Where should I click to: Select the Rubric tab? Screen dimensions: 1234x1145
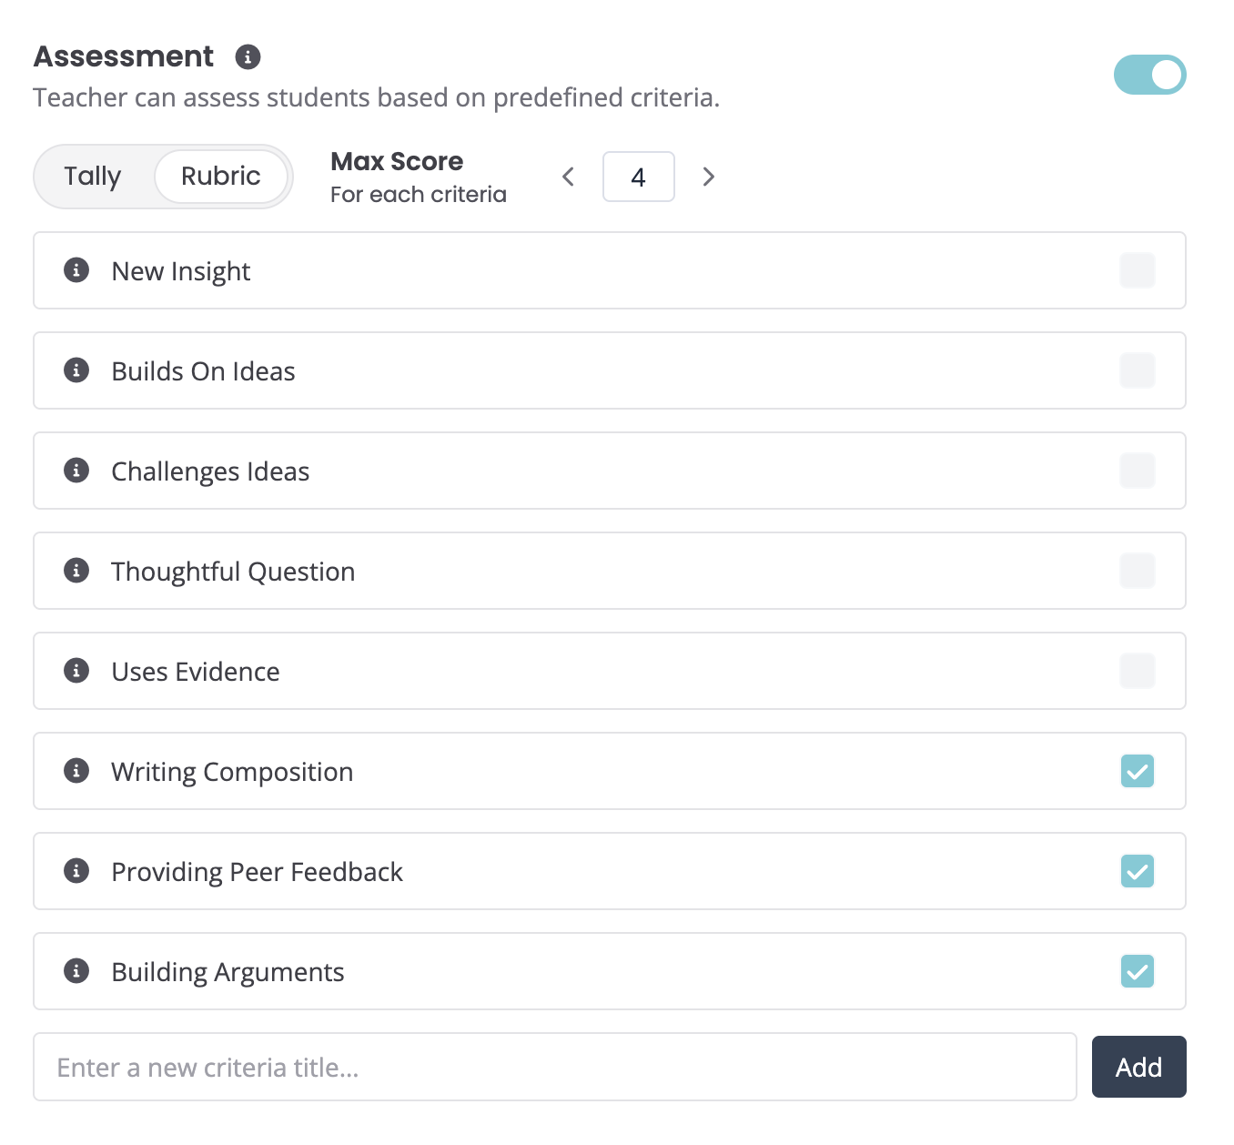221,177
